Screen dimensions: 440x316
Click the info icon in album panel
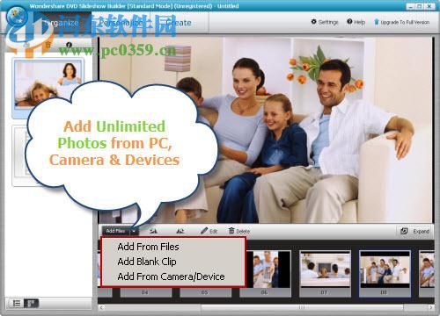pyautogui.click(x=69, y=45)
